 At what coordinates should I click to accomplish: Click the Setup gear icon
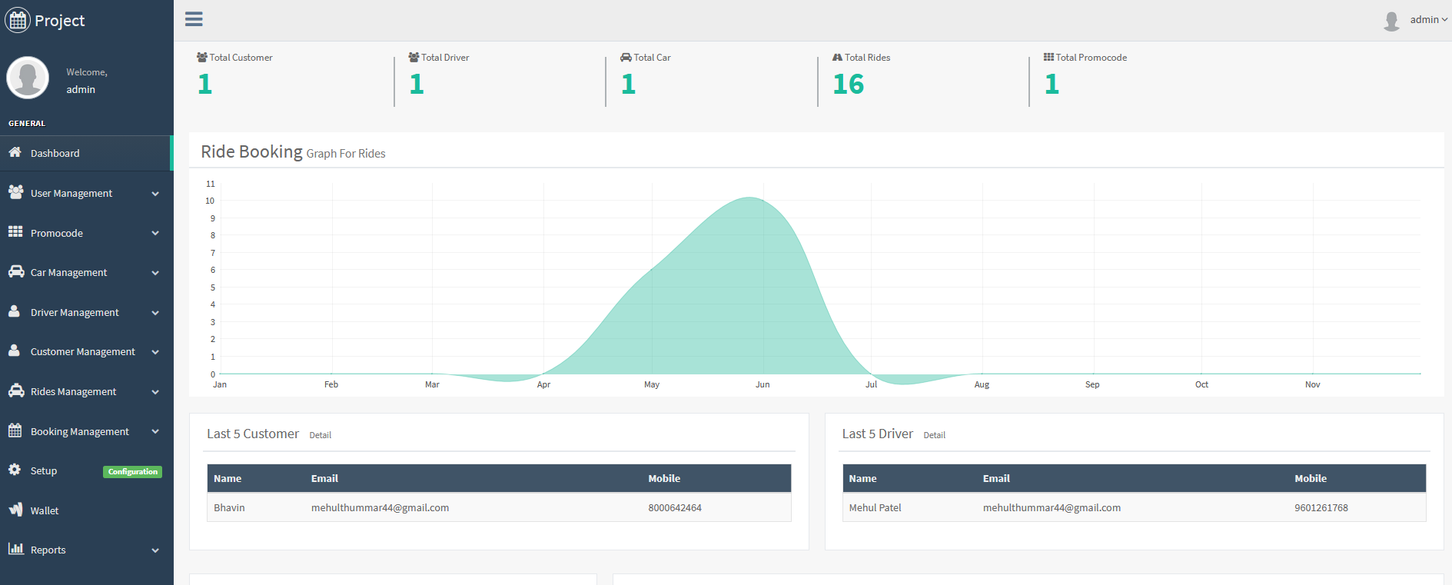click(x=15, y=470)
